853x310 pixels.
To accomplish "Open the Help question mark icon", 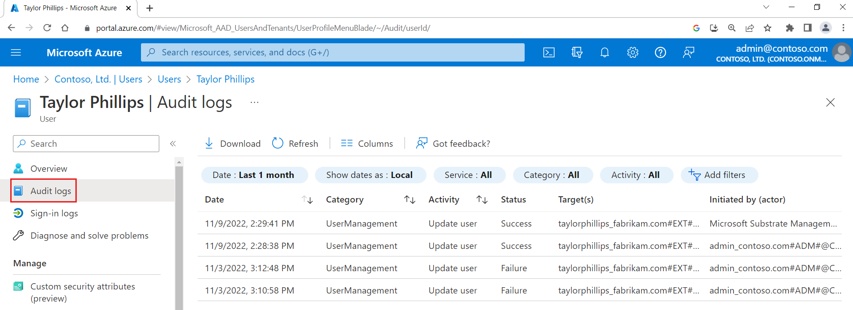I will click(x=660, y=53).
